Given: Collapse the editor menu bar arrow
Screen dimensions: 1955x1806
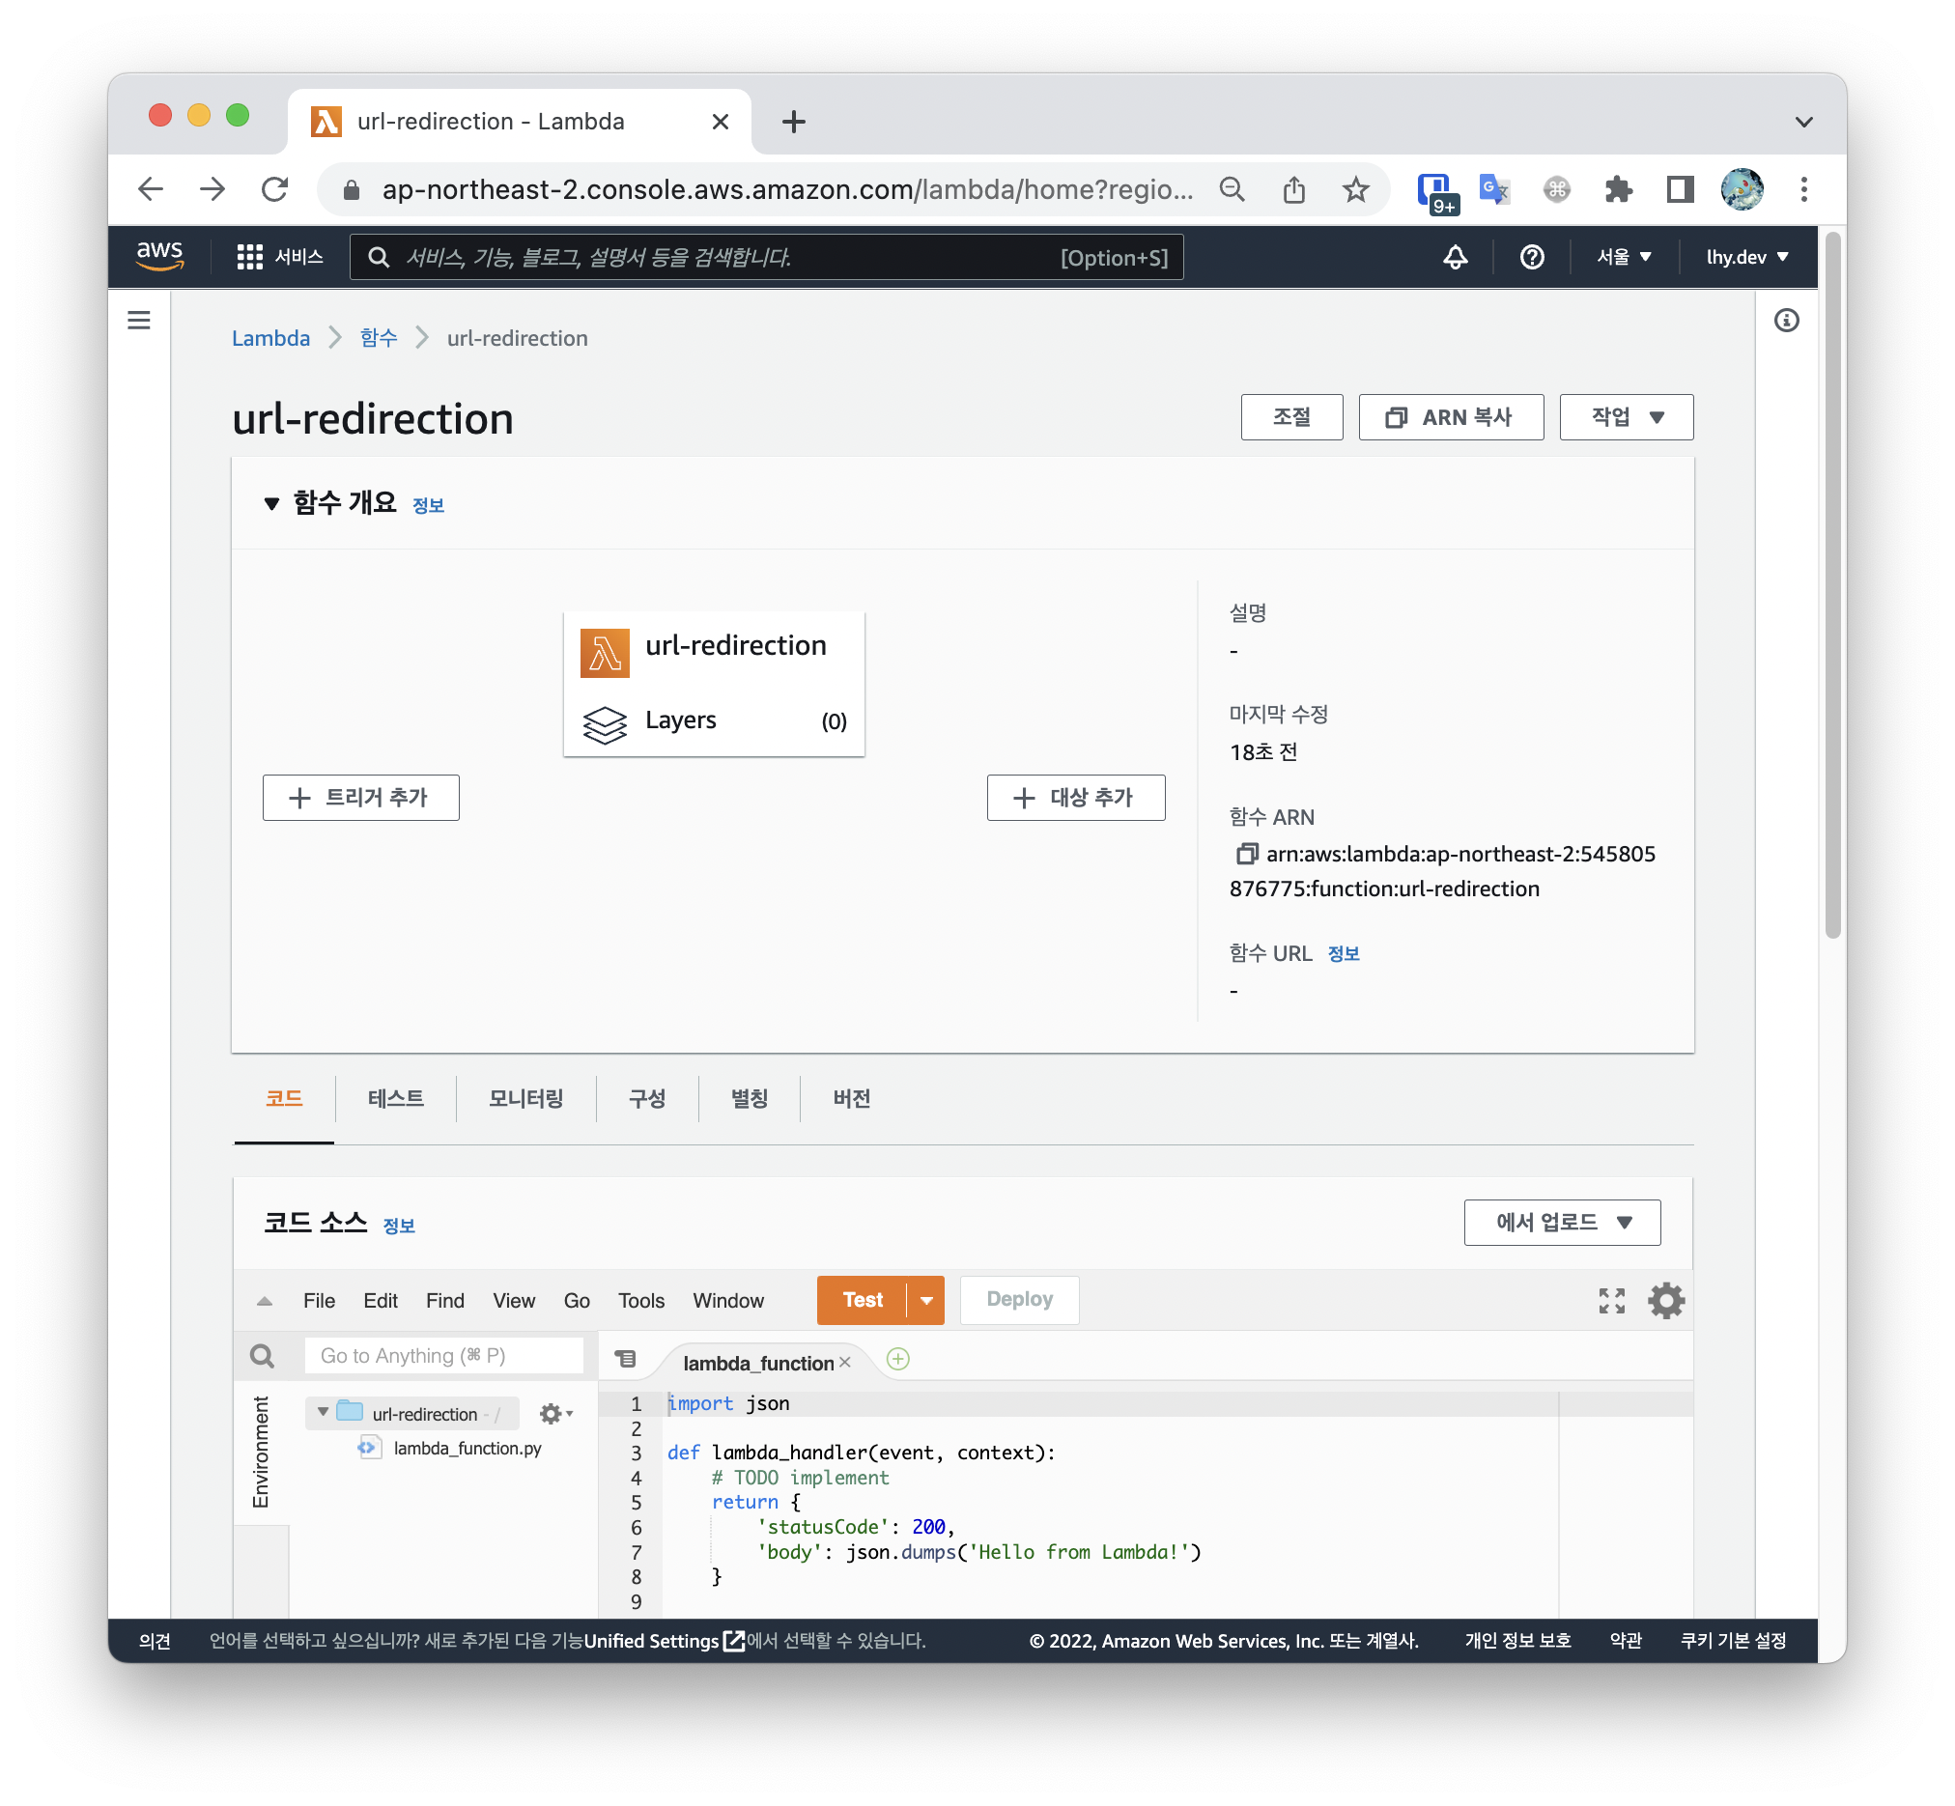Looking at the screenshot, I should (x=264, y=1301).
